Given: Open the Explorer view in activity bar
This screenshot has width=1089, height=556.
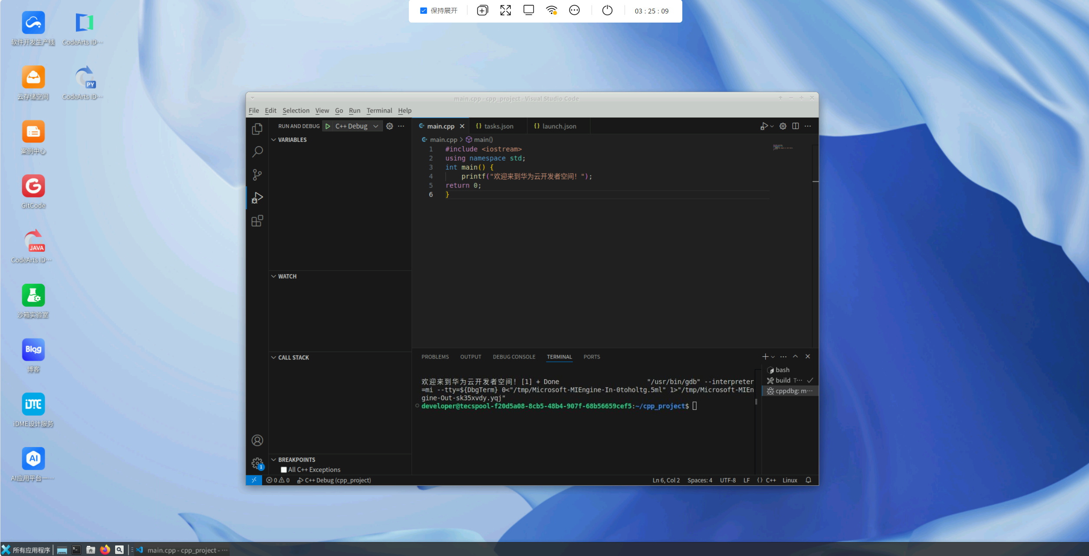Looking at the screenshot, I should 257,129.
